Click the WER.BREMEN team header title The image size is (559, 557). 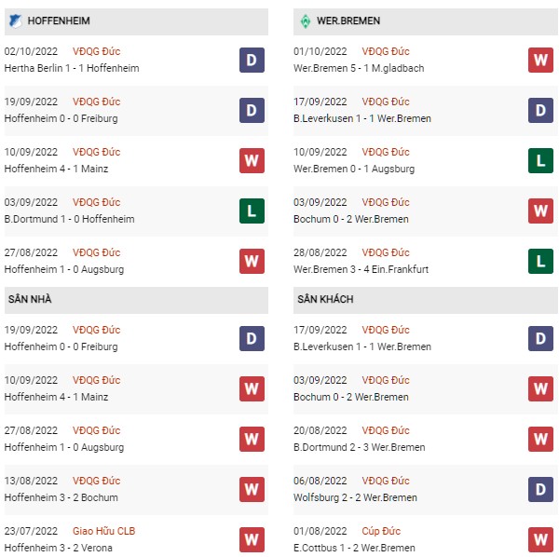tap(348, 21)
